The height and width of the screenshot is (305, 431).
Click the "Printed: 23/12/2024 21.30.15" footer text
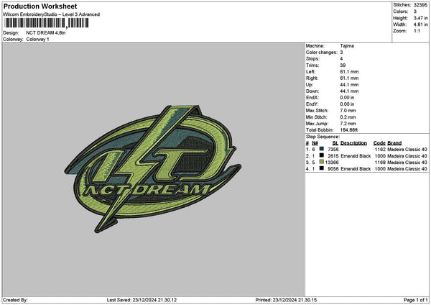286,300
